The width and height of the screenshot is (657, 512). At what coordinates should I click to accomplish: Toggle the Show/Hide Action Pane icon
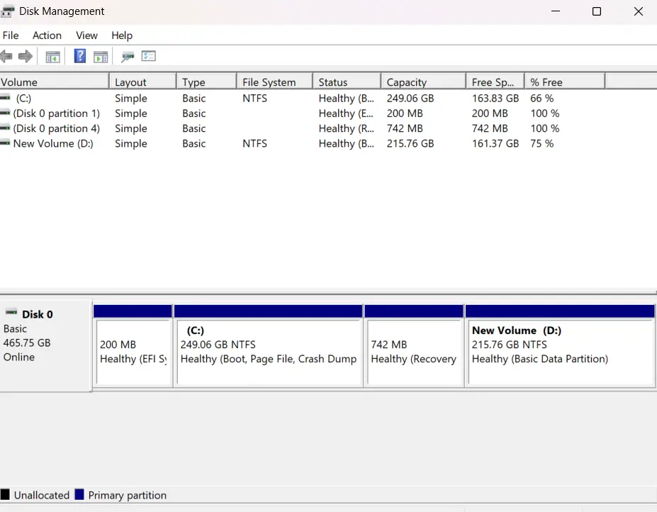point(101,56)
